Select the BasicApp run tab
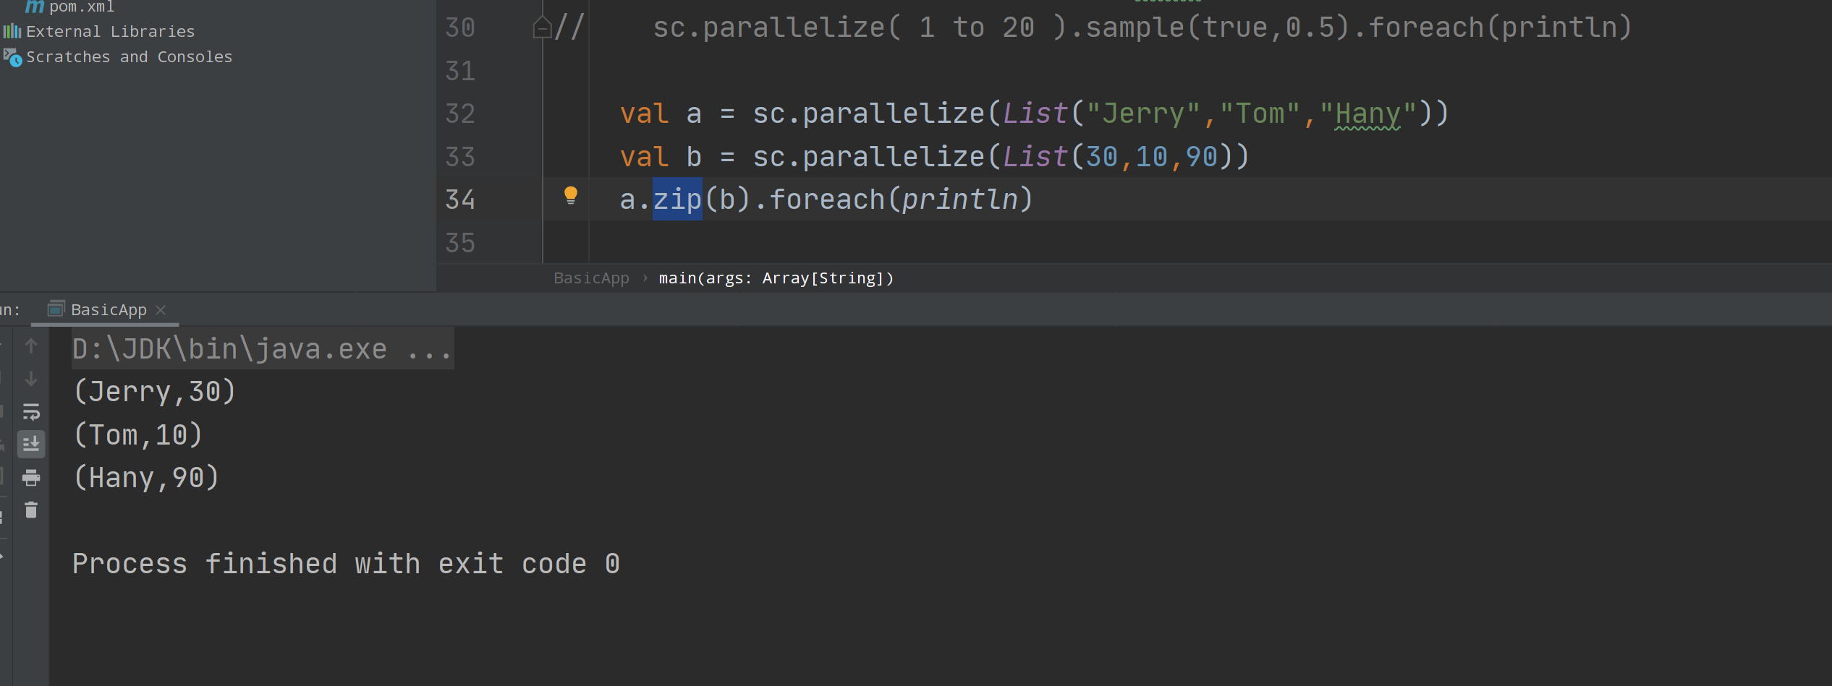1832x686 pixels. (x=109, y=310)
